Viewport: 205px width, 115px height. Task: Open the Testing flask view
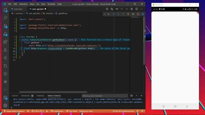point(5,50)
